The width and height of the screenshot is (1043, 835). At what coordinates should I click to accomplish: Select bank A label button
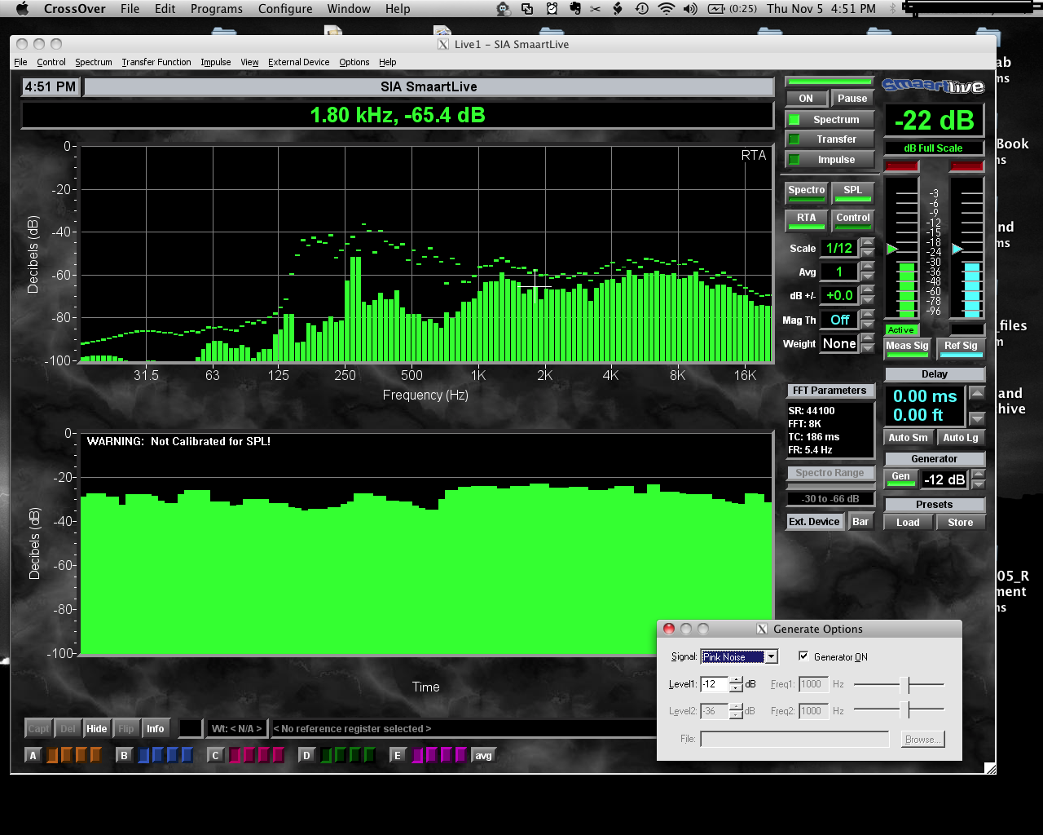tap(33, 755)
